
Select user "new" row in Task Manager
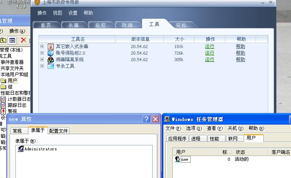coord(186,160)
